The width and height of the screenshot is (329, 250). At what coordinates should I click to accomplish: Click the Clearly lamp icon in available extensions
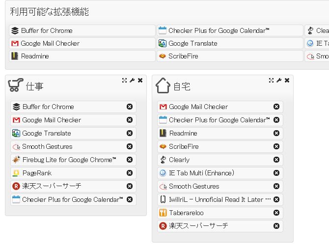(310, 30)
